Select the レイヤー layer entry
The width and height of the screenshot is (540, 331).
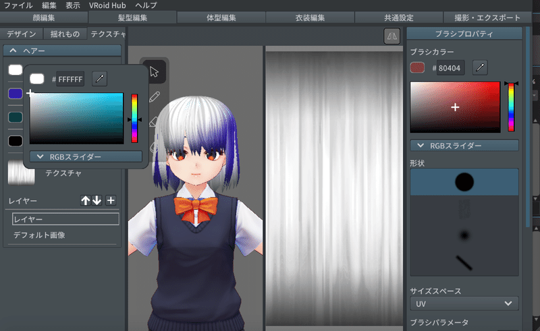[65, 219]
